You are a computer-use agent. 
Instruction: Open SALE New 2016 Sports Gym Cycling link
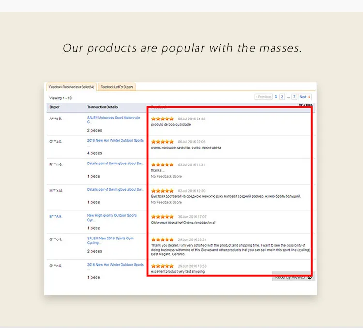click(110, 240)
